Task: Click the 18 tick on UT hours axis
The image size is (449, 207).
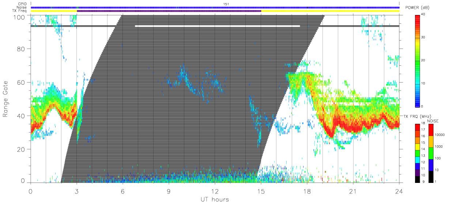Action: tap(307, 191)
